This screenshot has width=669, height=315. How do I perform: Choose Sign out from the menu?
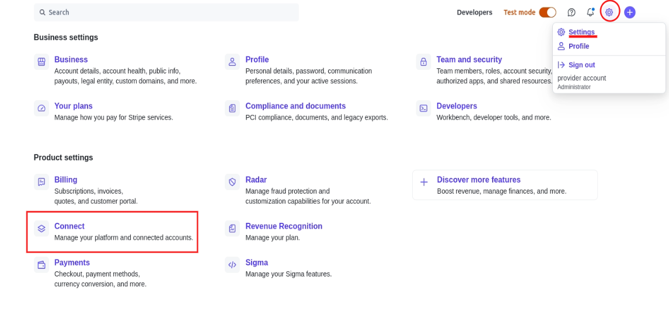[581, 65]
